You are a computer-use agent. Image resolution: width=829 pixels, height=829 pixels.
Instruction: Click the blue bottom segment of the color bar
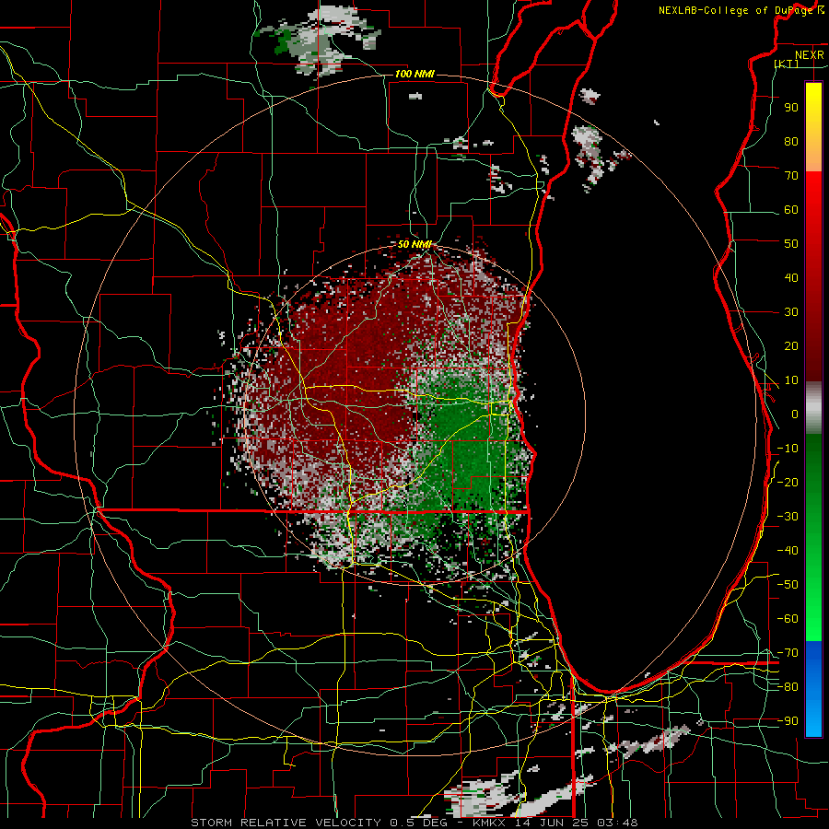813,689
